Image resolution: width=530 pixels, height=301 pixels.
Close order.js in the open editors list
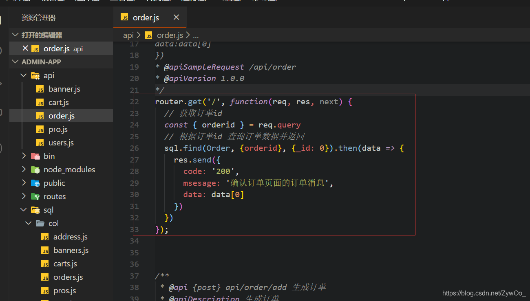25,48
